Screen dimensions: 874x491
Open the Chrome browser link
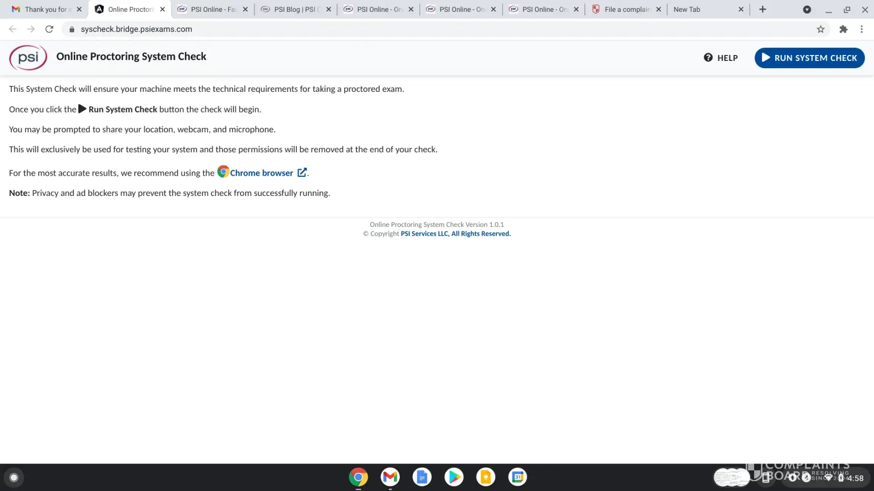click(x=262, y=173)
